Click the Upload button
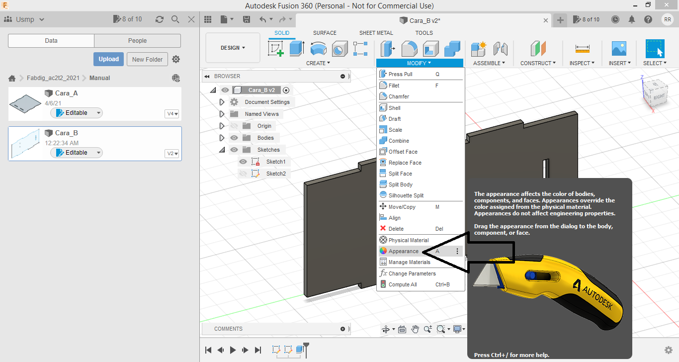 pos(108,59)
